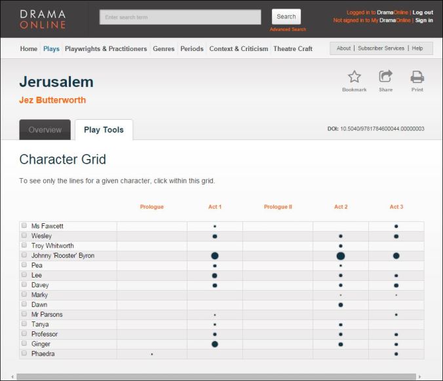
Task: Click the Act 3 column header
Action: 396,207
